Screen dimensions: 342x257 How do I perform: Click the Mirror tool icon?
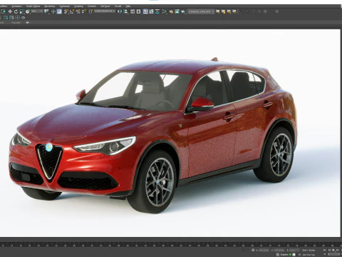pyautogui.click(x=120, y=11)
